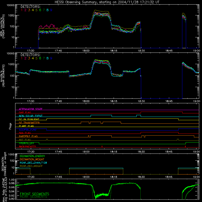Screen dimensions: 202x202
Task: Click the GAP_FLAG label
Action: [x=25, y=112]
